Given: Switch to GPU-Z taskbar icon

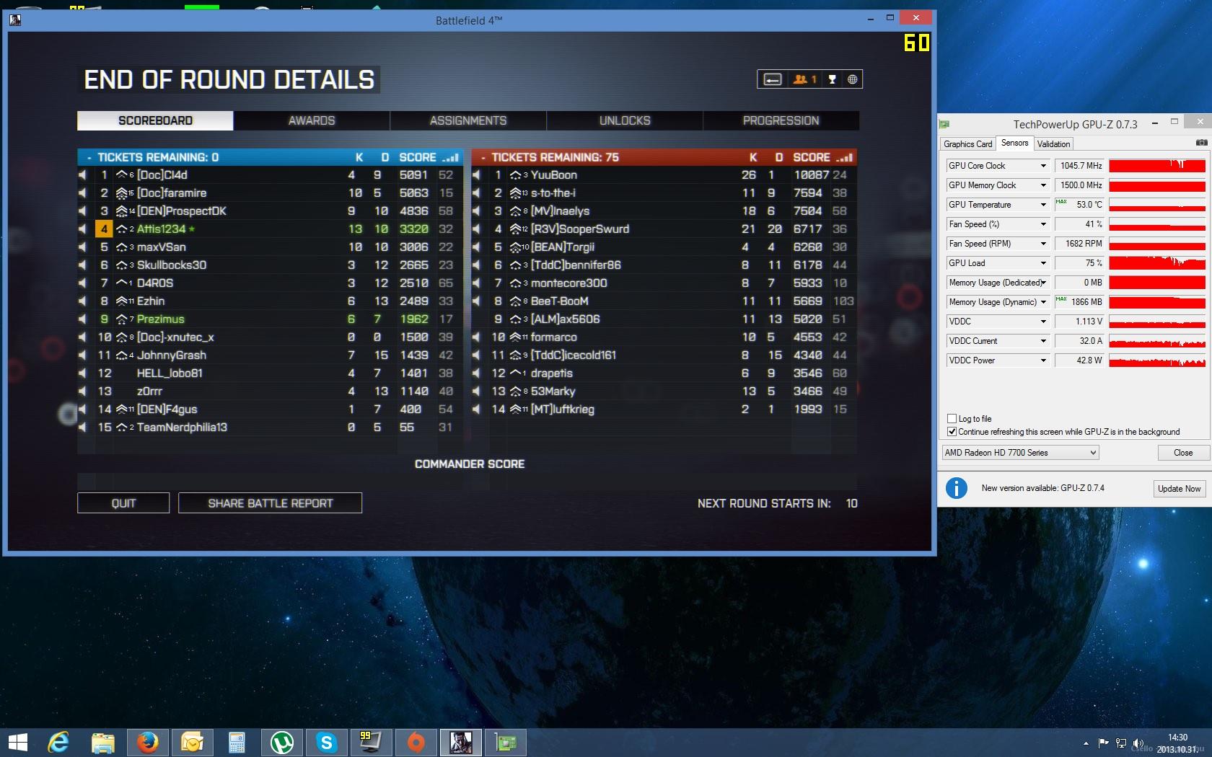Looking at the screenshot, I should [506, 743].
